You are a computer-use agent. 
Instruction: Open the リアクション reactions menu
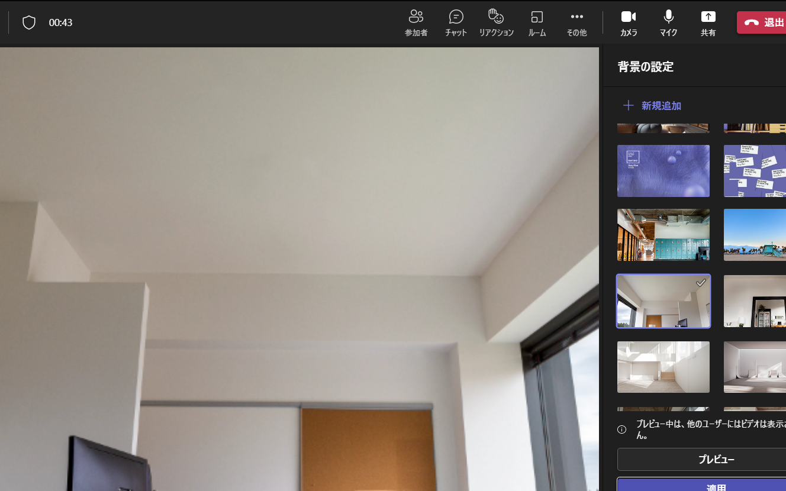[x=496, y=23]
